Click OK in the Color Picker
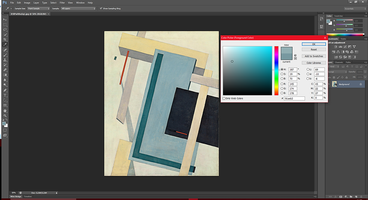The height and width of the screenshot is (200, 368). (314, 44)
